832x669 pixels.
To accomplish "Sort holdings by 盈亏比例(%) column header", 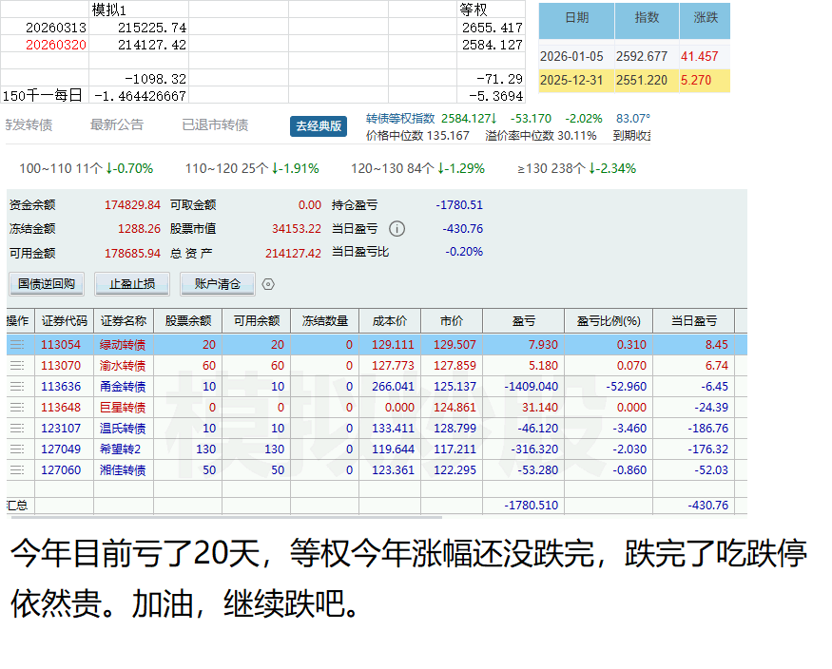I will tap(609, 321).
